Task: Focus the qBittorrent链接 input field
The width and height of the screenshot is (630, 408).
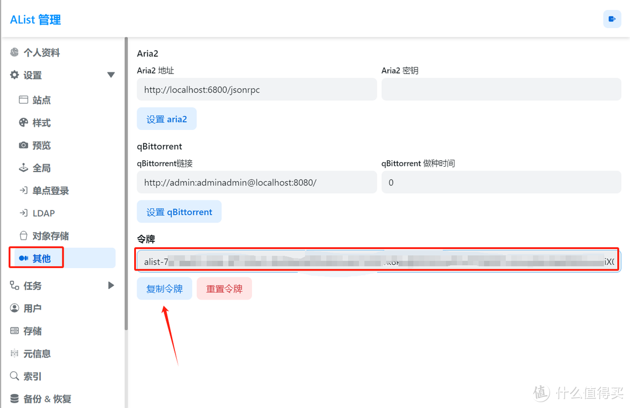Action: pyautogui.click(x=257, y=182)
